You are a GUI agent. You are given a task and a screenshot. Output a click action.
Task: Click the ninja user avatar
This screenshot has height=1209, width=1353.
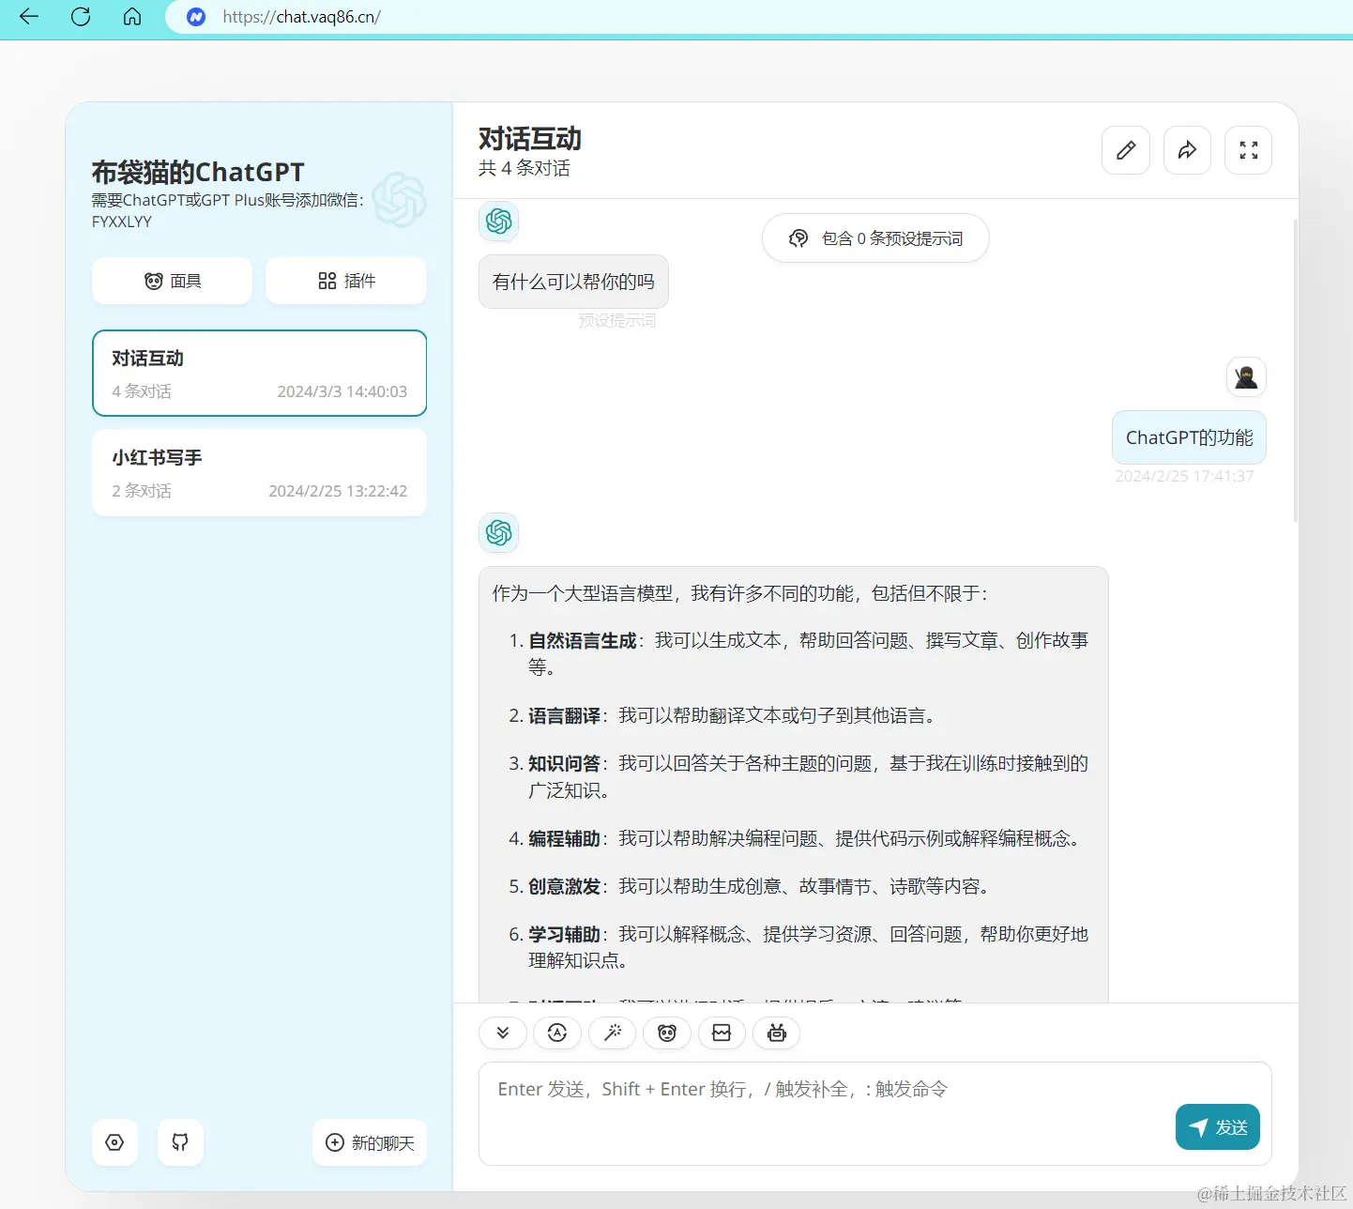point(1246,377)
